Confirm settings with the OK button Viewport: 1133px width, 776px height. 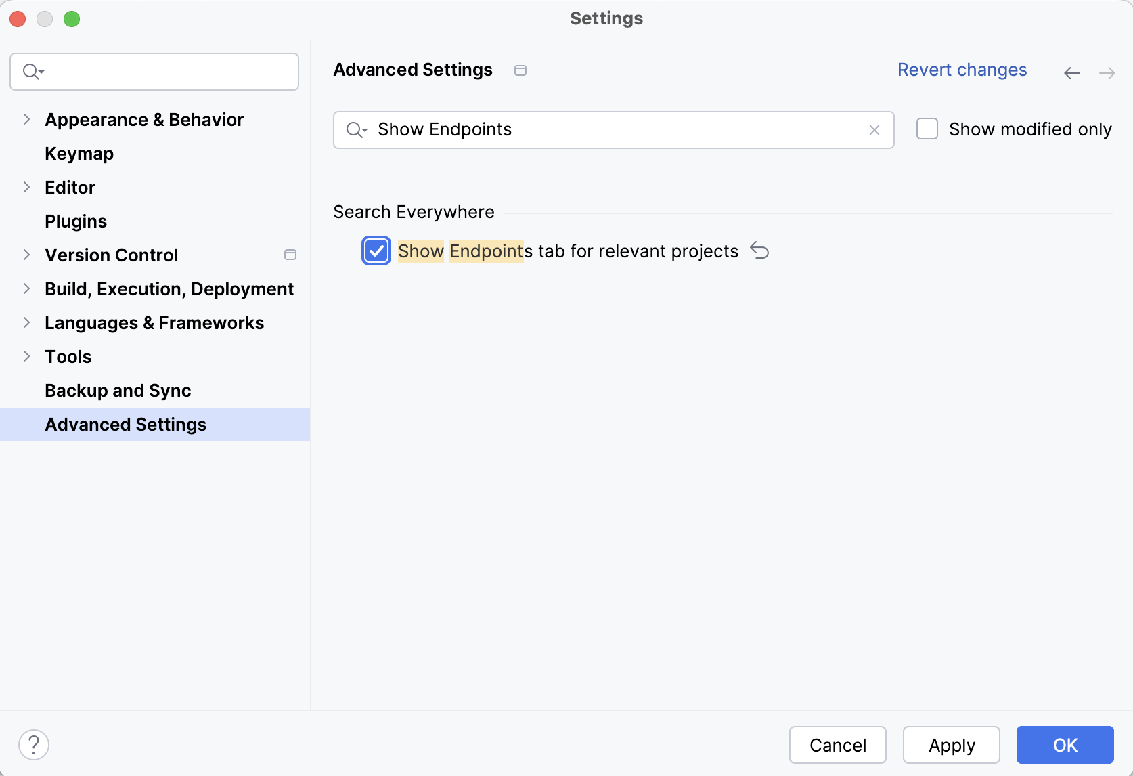click(1064, 745)
